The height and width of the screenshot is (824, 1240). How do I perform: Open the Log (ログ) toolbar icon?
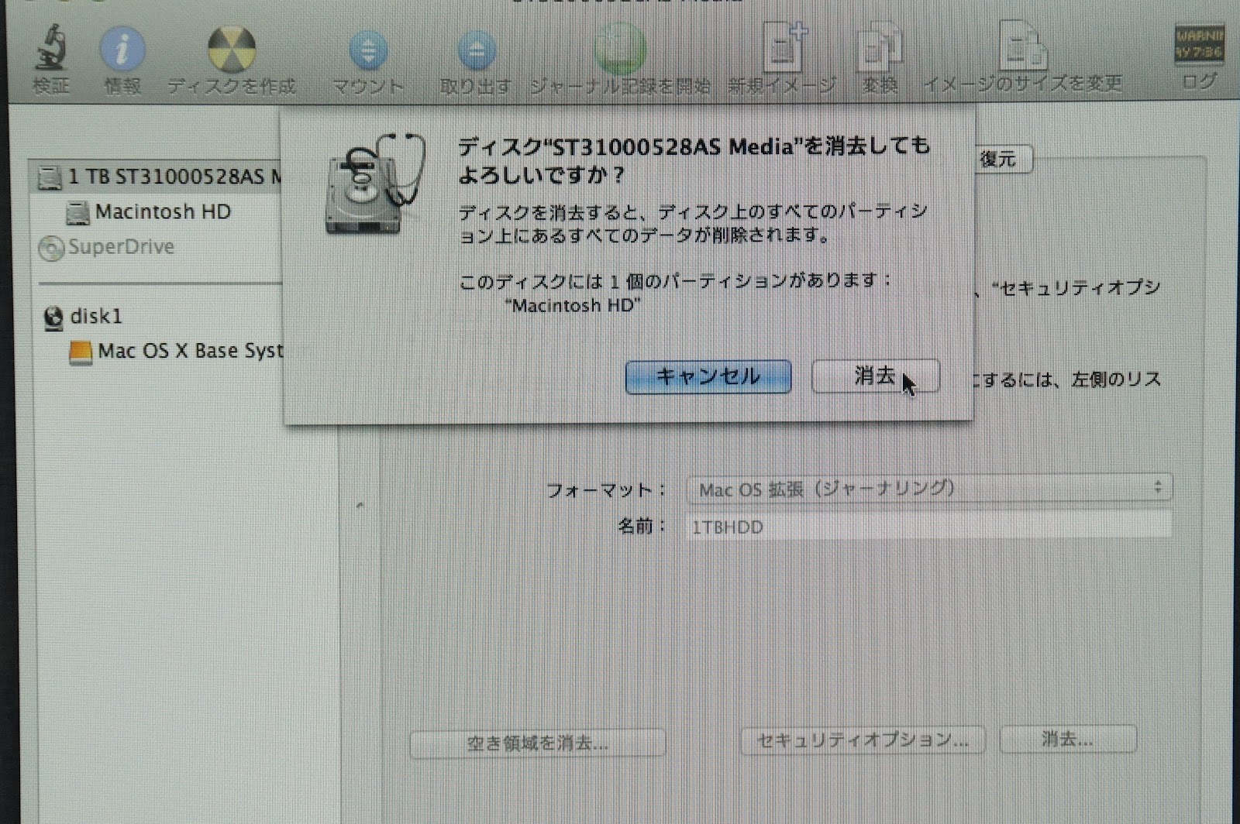coord(1199,45)
